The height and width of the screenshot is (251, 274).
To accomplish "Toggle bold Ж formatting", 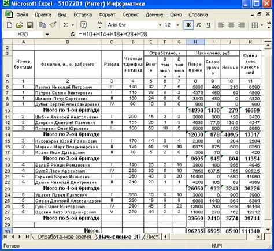I will pyautogui.click(x=188, y=25).
